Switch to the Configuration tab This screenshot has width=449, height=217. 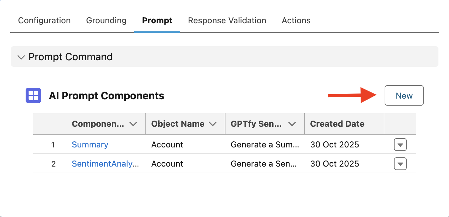pyautogui.click(x=44, y=21)
